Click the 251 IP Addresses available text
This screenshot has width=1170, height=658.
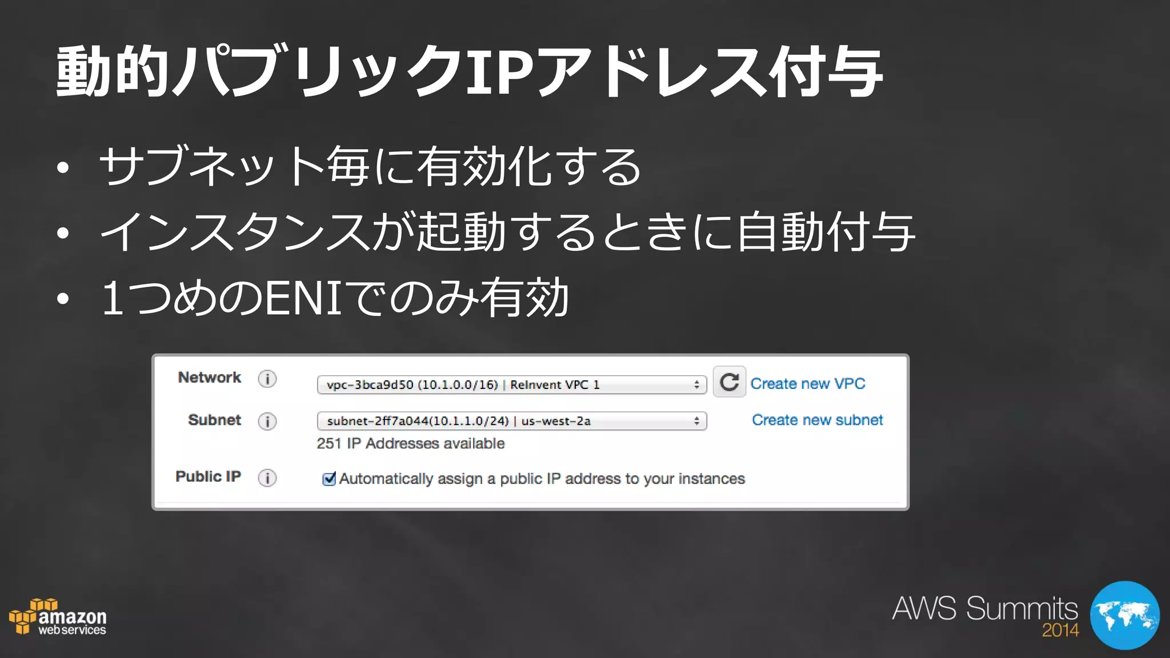click(410, 444)
